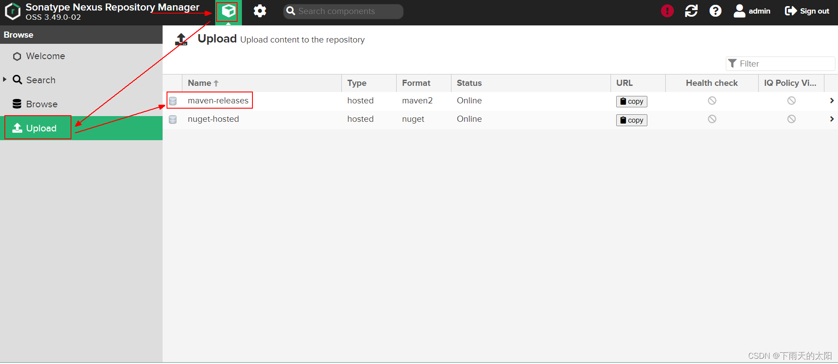Select Browse in the sidebar menu
838x364 pixels.
tap(81, 104)
